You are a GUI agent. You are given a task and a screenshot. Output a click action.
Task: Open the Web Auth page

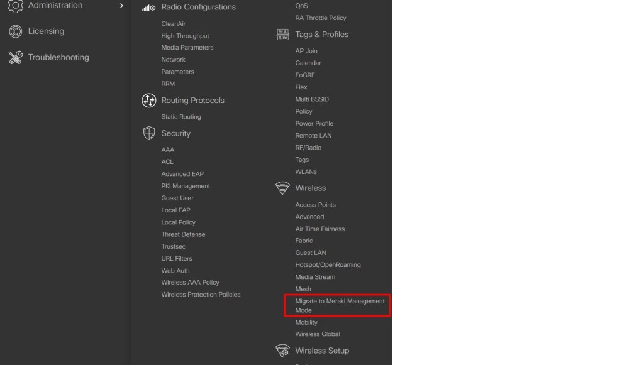tap(175, 271)
